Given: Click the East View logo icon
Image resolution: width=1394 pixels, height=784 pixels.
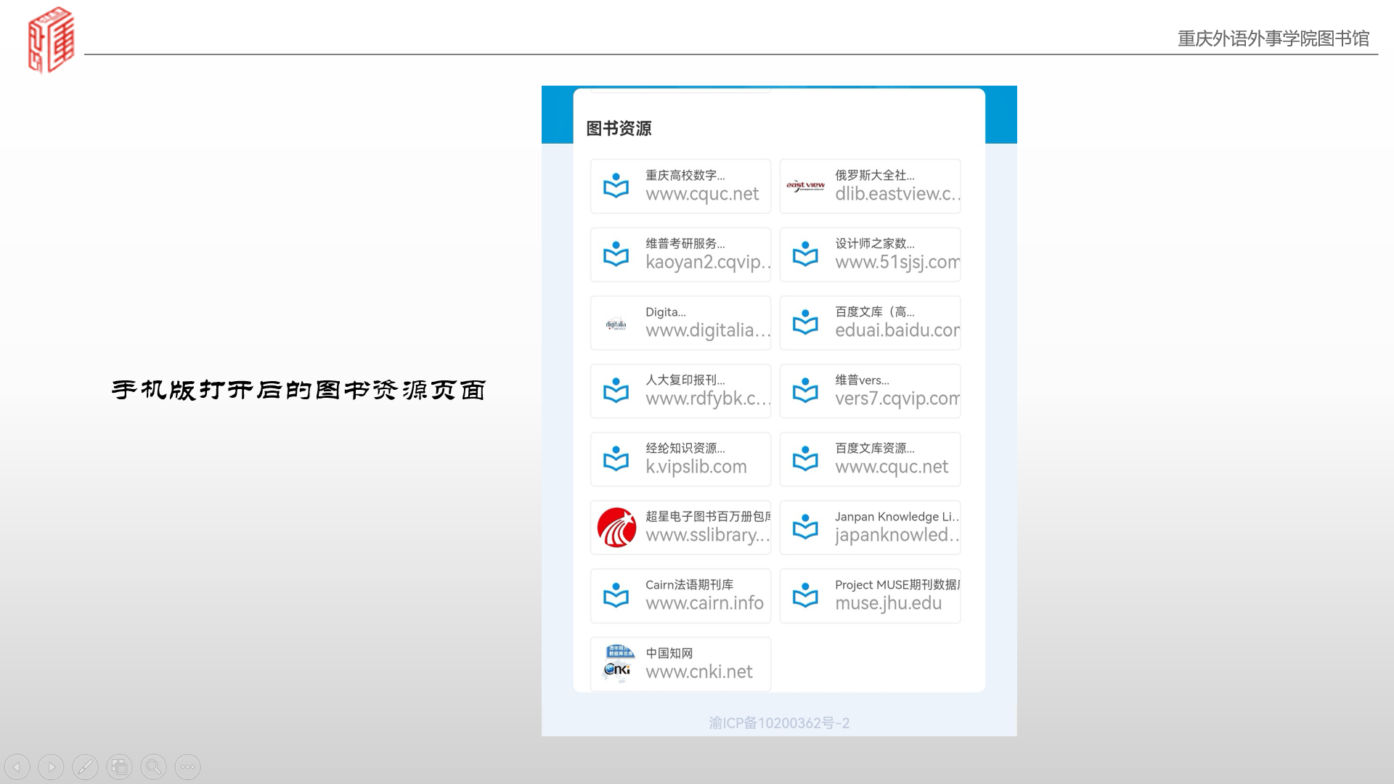Looking at the screenshot, I should (805, 186).
